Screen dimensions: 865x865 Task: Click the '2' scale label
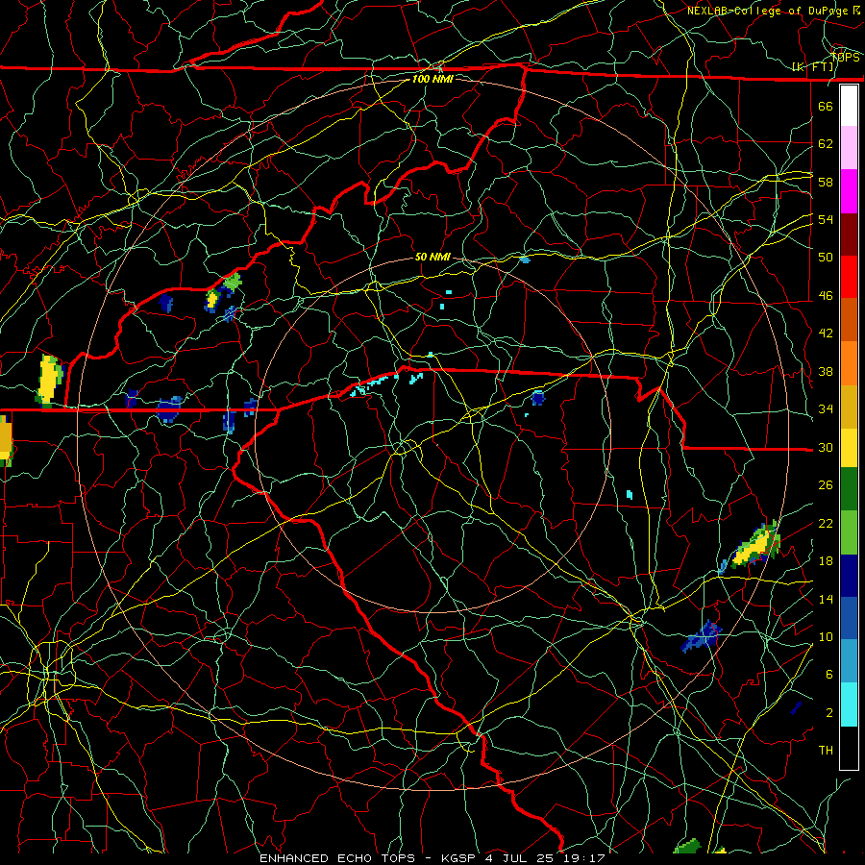tap(829, 713)
